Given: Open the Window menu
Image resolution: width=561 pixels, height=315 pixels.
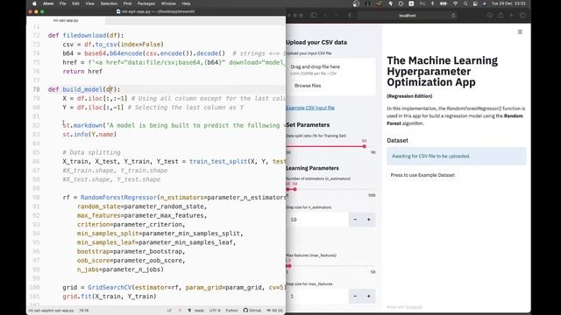Looking at the screenshot, I should tap(168, 3).
